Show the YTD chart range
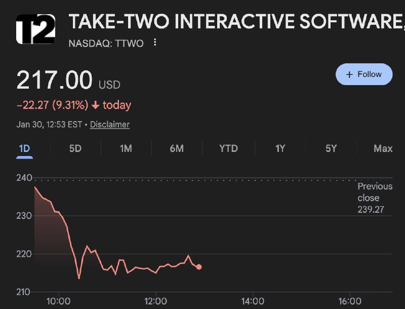 228,148
